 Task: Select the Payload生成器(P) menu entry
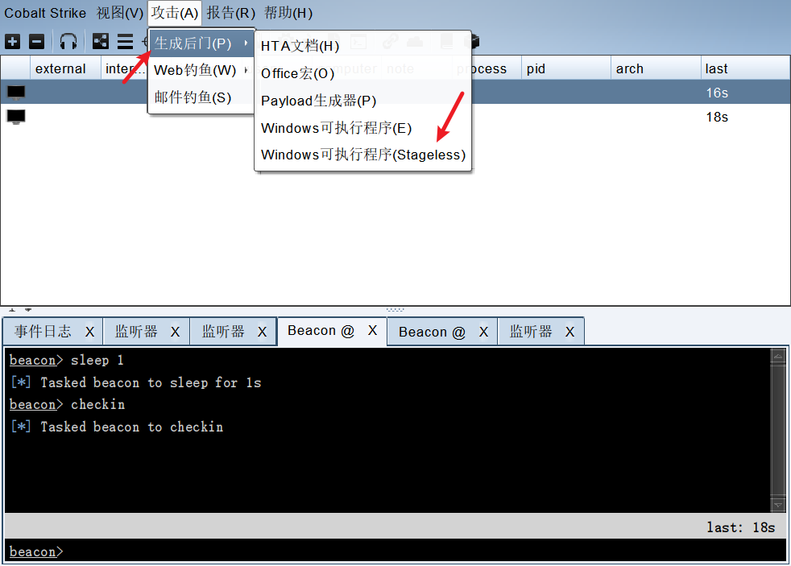(318, 101)
